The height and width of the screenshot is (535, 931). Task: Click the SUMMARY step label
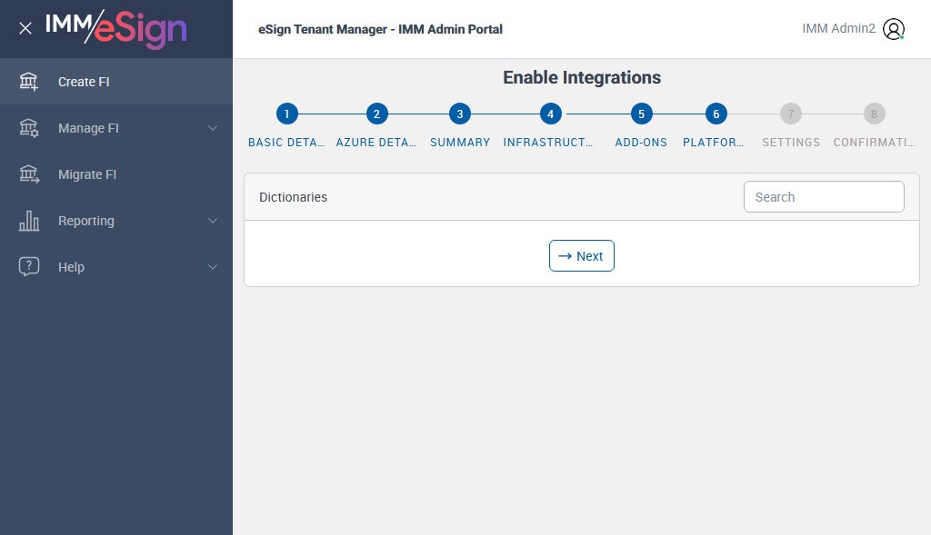click(460, 143)
